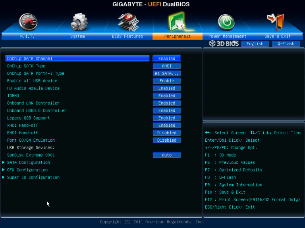
Task: Change the OnChip SATA Channel Enabled value
Action: (x=167, y=58)
